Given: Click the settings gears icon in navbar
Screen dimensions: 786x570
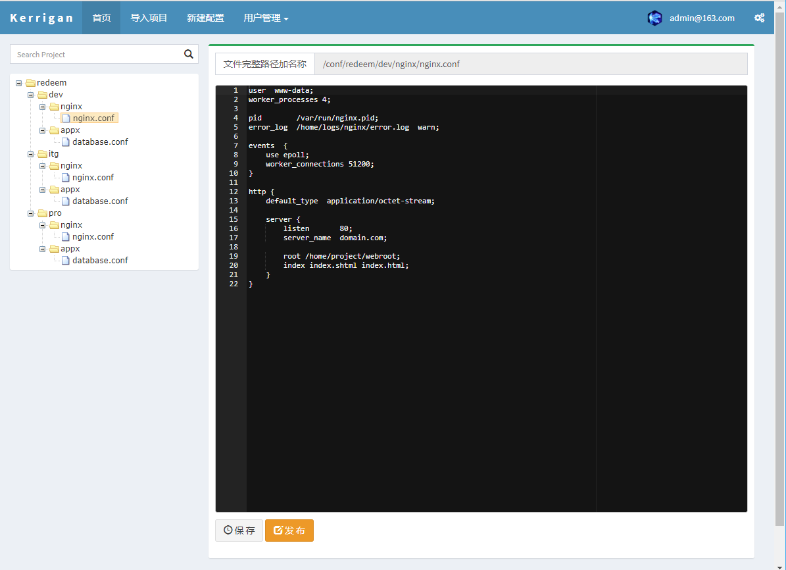Looking at the screenshot, I should pyautogui.click(x=759, y=18).
